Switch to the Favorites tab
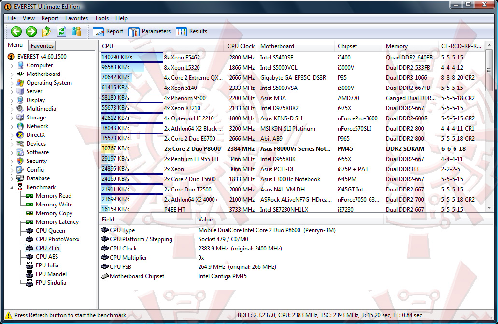Screen dimensions: 498x324 tap(42, 46)
